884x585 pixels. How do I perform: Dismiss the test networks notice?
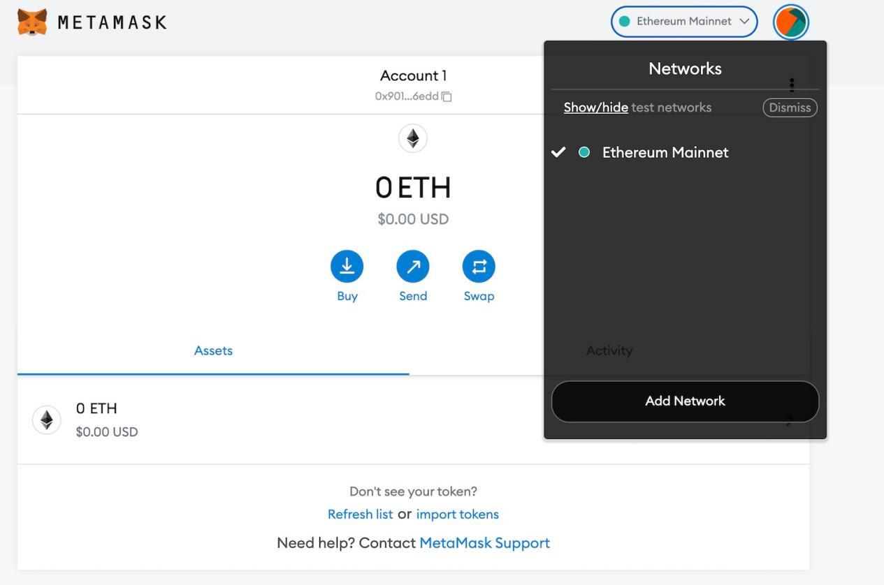[790, 108]
